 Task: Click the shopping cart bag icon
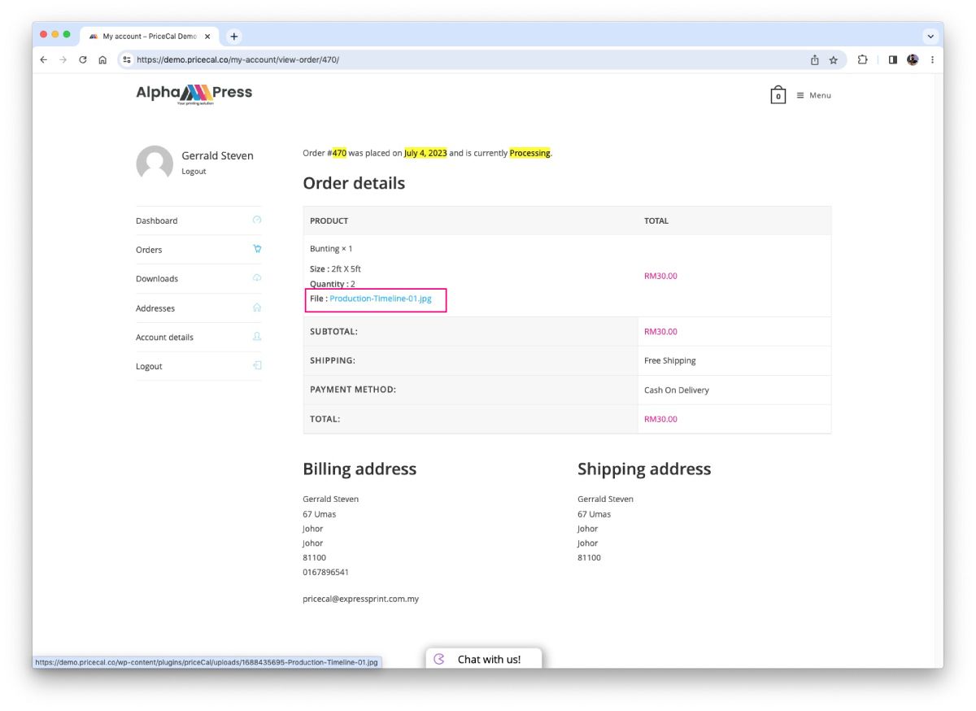pyautogui.click(x=778, y=95)
